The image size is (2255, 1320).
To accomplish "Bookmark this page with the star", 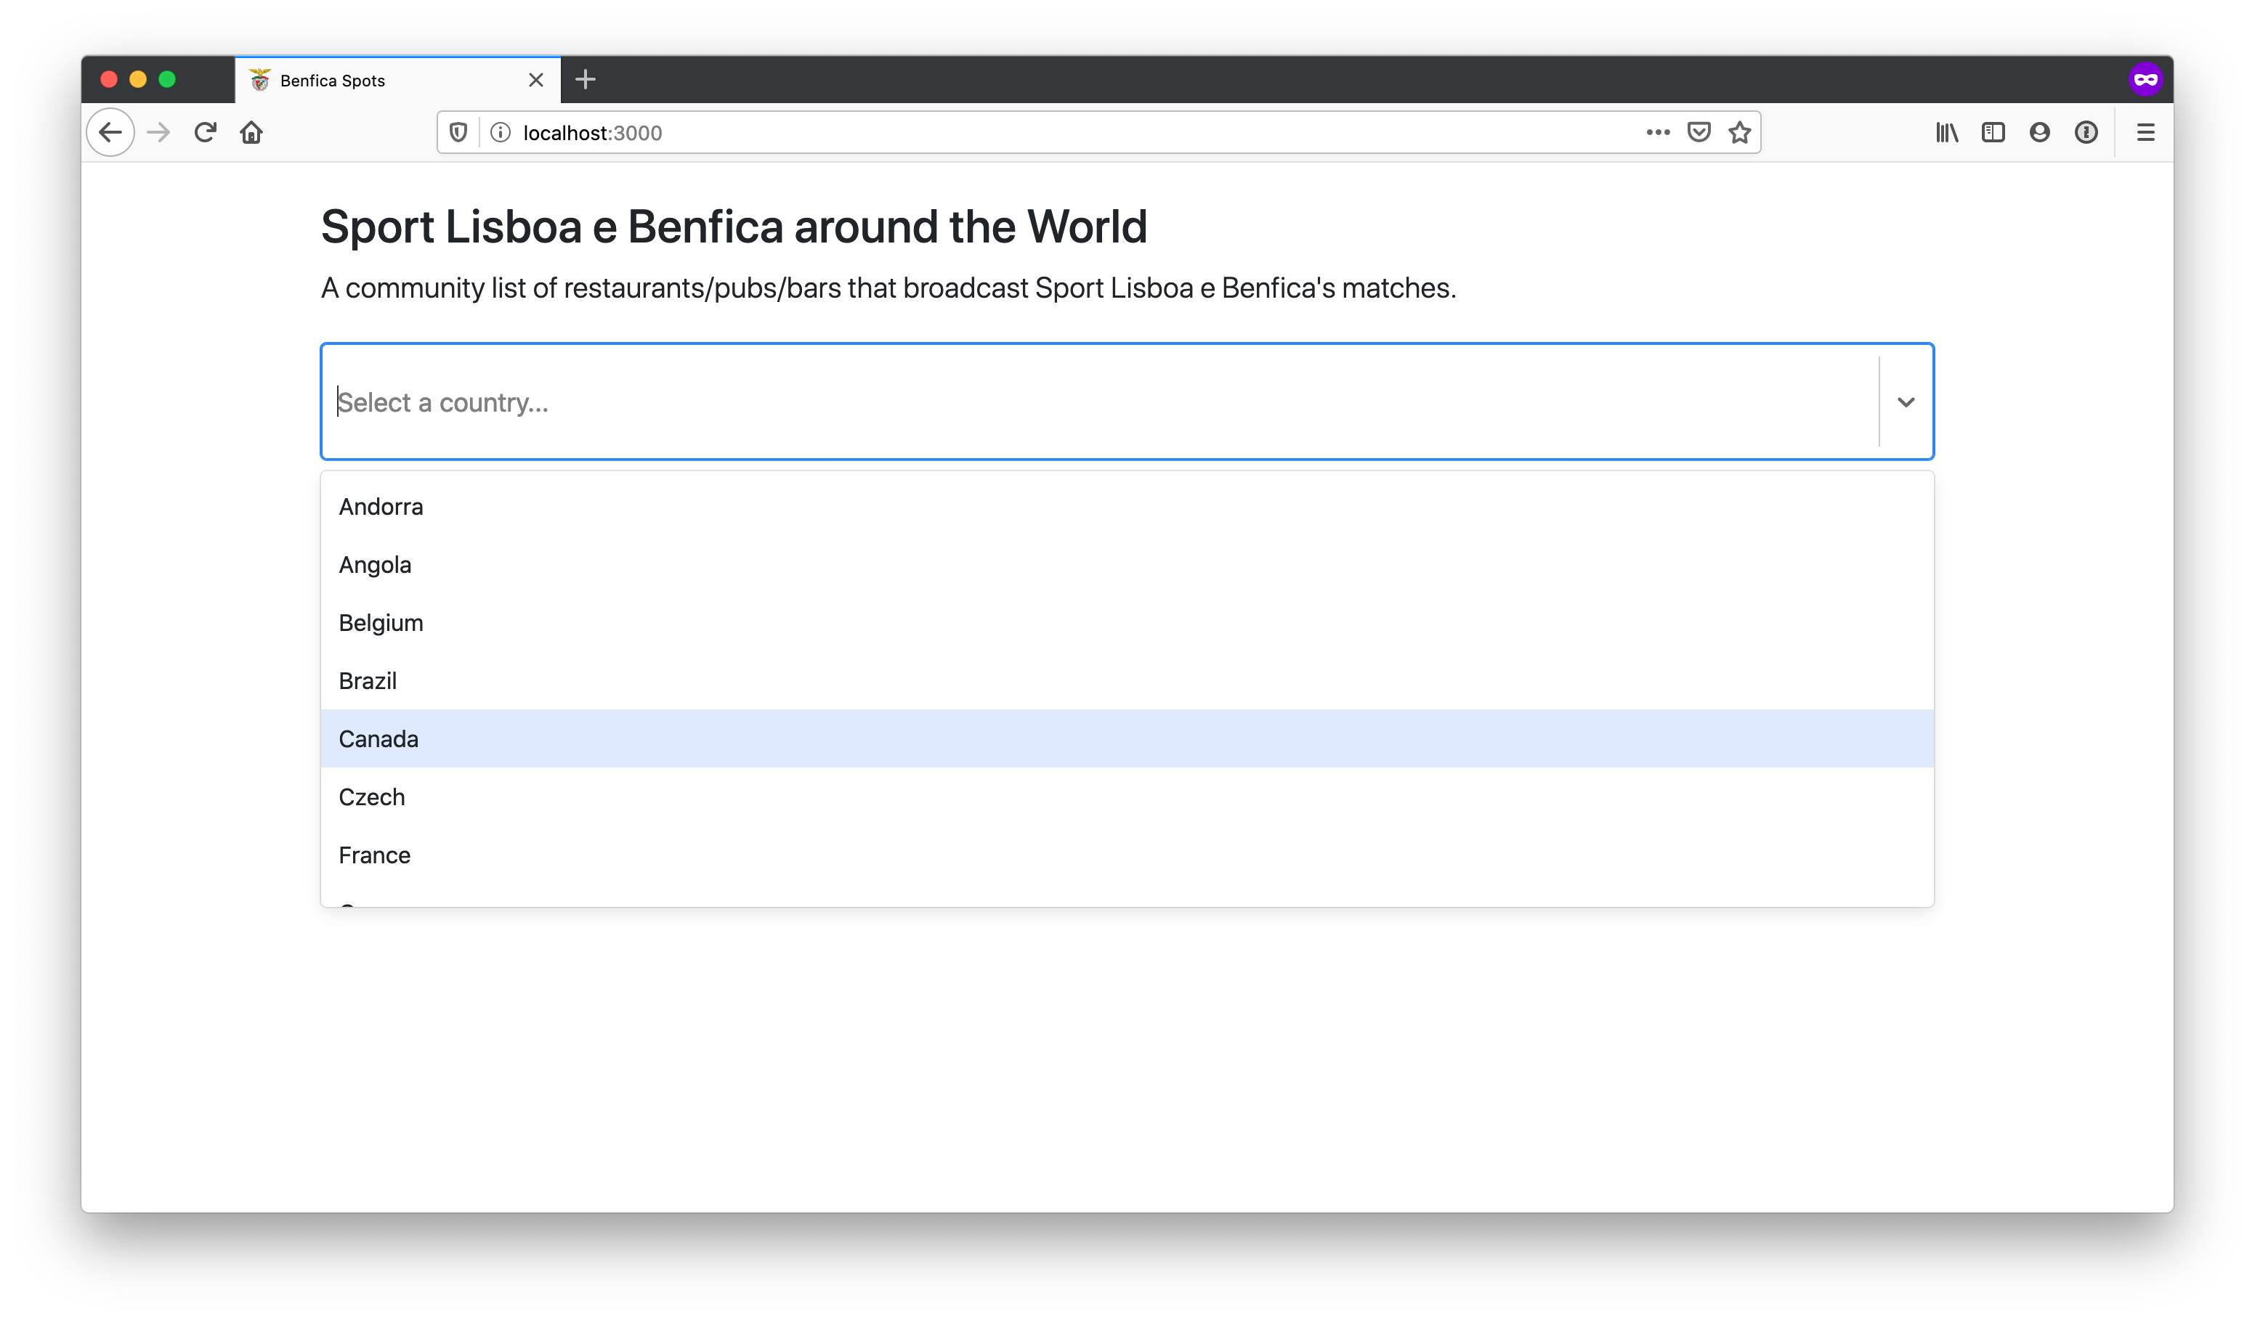I will pyautogui.click(x=1740, y=132).
